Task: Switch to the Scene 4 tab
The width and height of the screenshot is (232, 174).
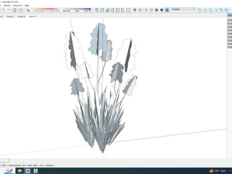Action: click(21, 16)
